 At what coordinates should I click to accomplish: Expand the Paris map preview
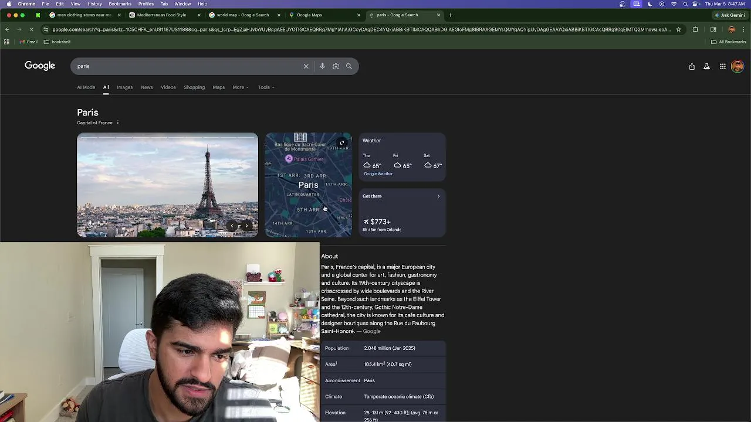(342, 142)
